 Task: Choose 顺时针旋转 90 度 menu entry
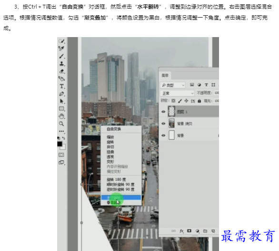click(x=120, y=184)
